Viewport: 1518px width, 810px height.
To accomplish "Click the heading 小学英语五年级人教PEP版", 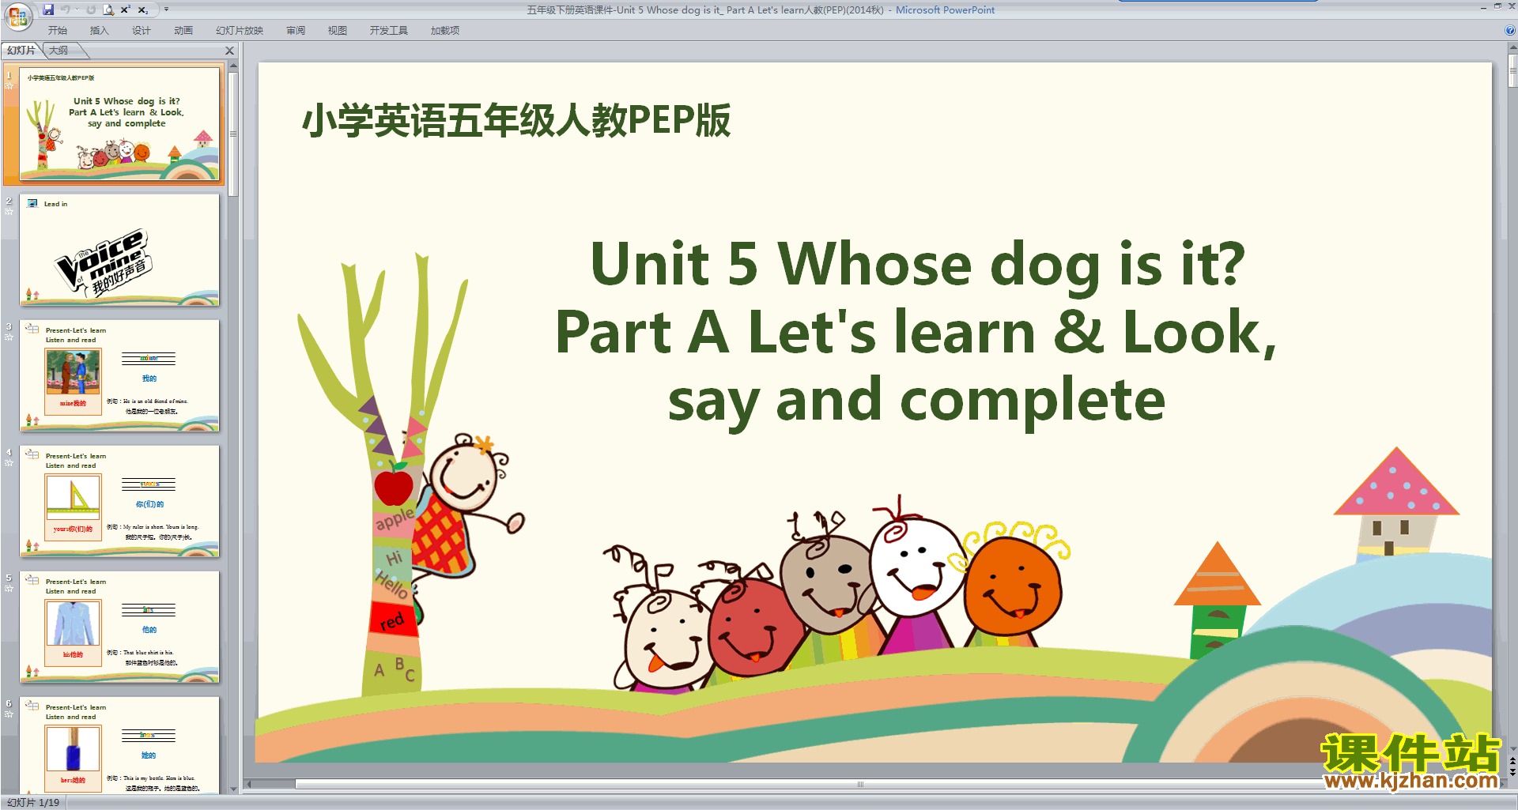I will (x=516, y=121).
